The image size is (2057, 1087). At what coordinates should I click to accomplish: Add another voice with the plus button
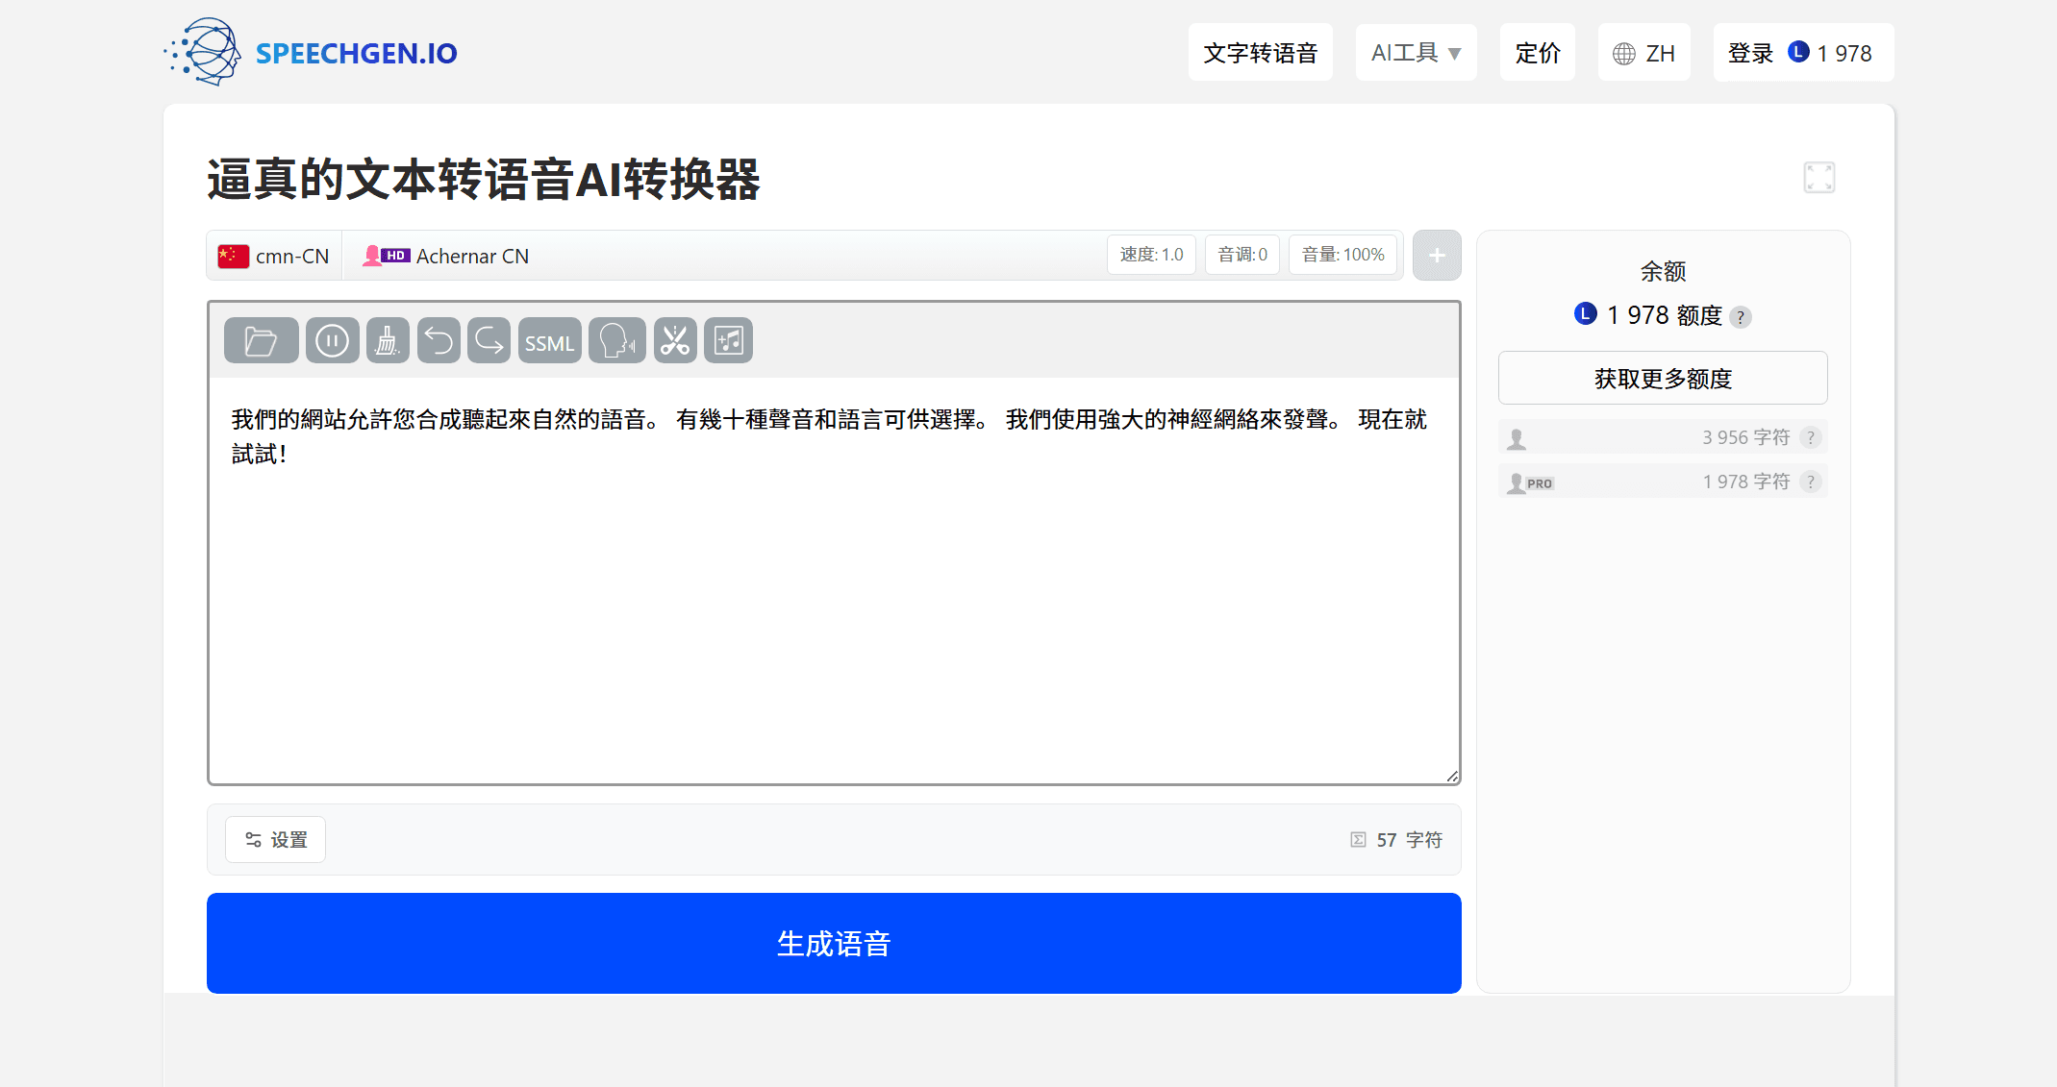click(1436, 255)
